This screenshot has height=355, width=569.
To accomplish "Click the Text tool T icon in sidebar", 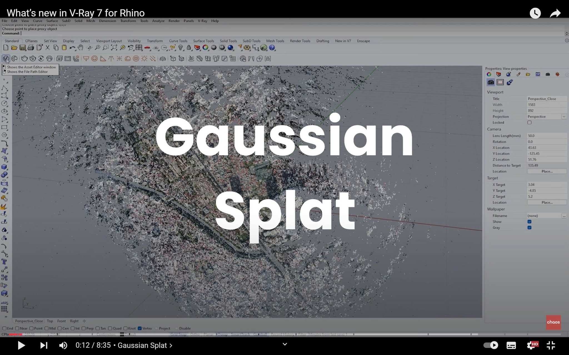I will [x=4, y=262].
